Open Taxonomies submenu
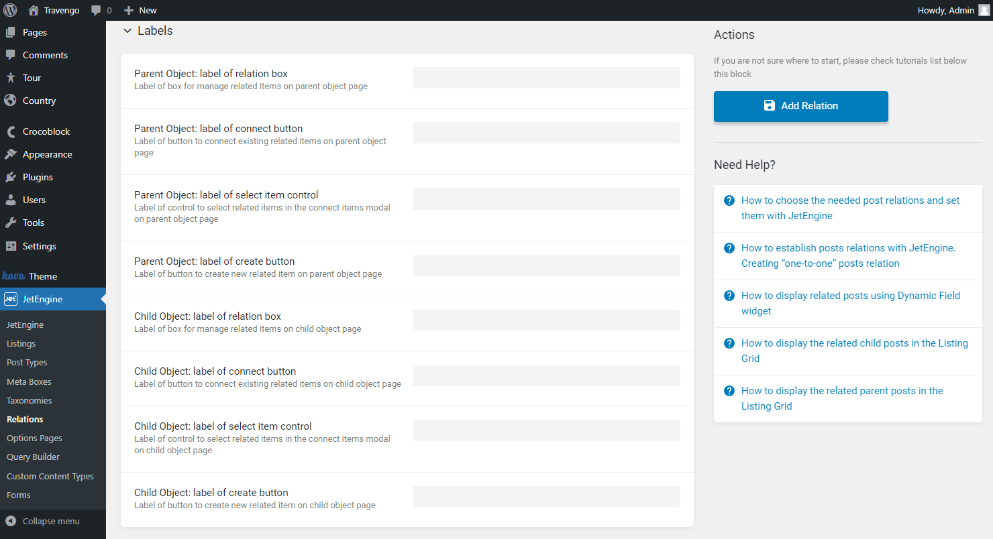The height and width of the screenshot is (539, 993). coord(29,400)
